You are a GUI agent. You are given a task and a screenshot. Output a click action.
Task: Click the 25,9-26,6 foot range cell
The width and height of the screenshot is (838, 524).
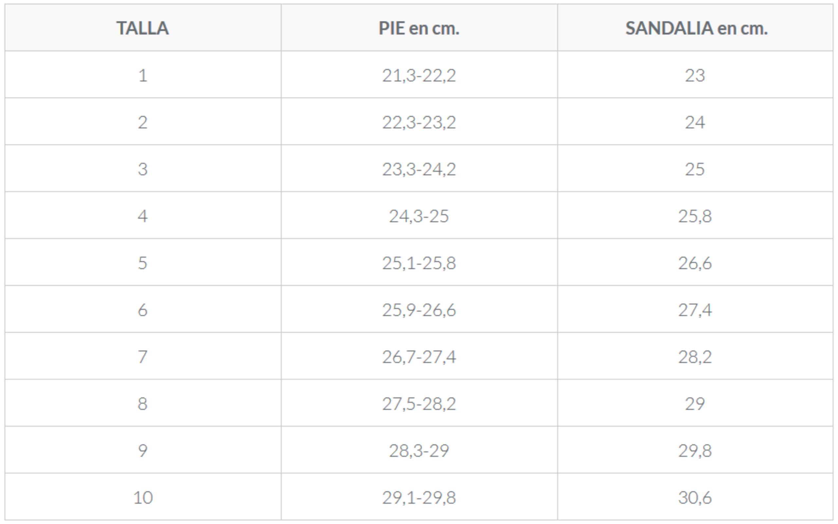419,309
